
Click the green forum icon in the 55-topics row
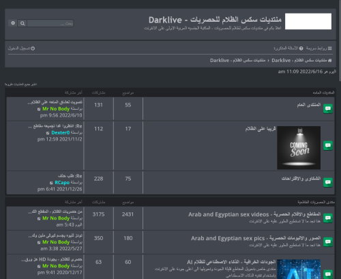(x=328, y=108)
